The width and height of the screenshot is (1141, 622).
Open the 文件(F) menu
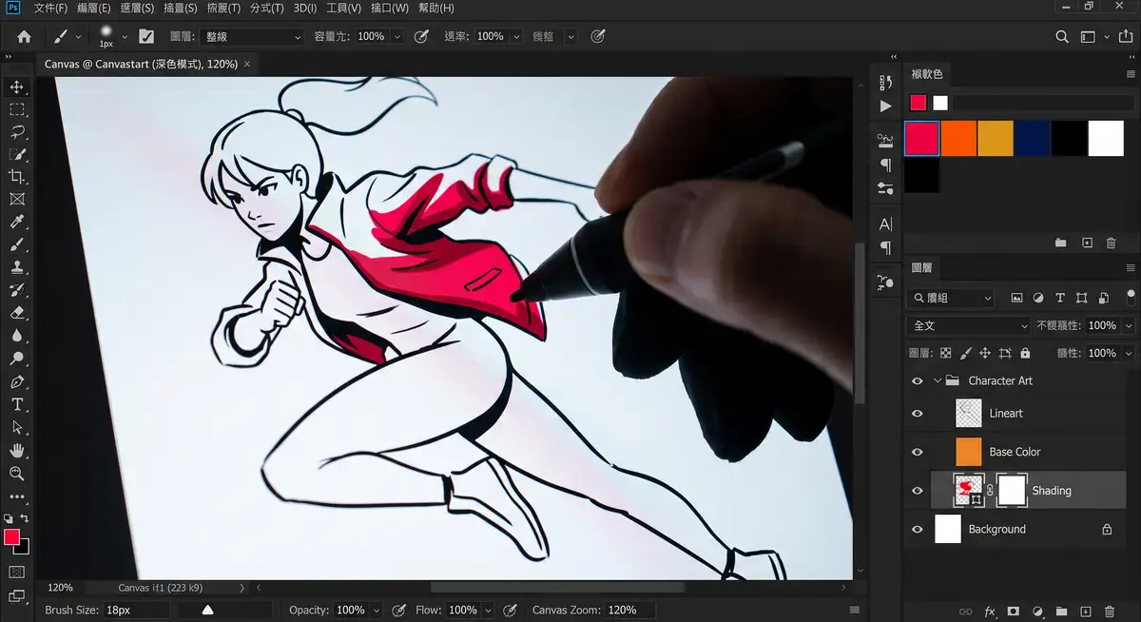pos(50,9)
